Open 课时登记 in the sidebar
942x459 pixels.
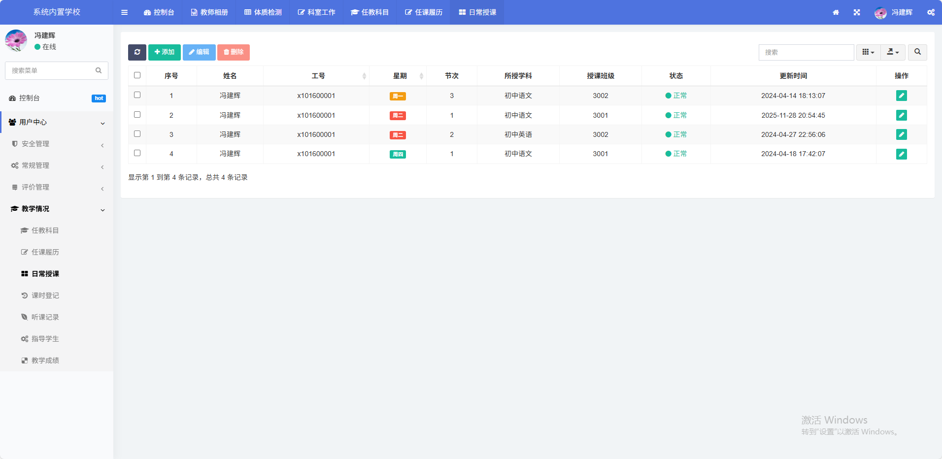click(45, 295)
